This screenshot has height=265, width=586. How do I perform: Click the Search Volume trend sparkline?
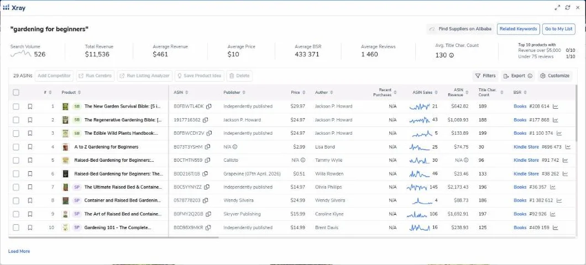coord(20,54)
